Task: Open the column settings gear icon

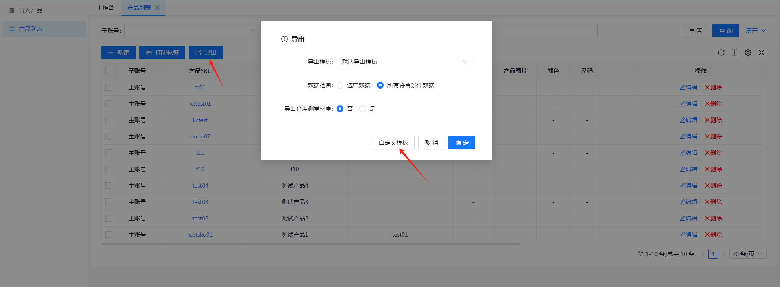Action: click(748, 52)
